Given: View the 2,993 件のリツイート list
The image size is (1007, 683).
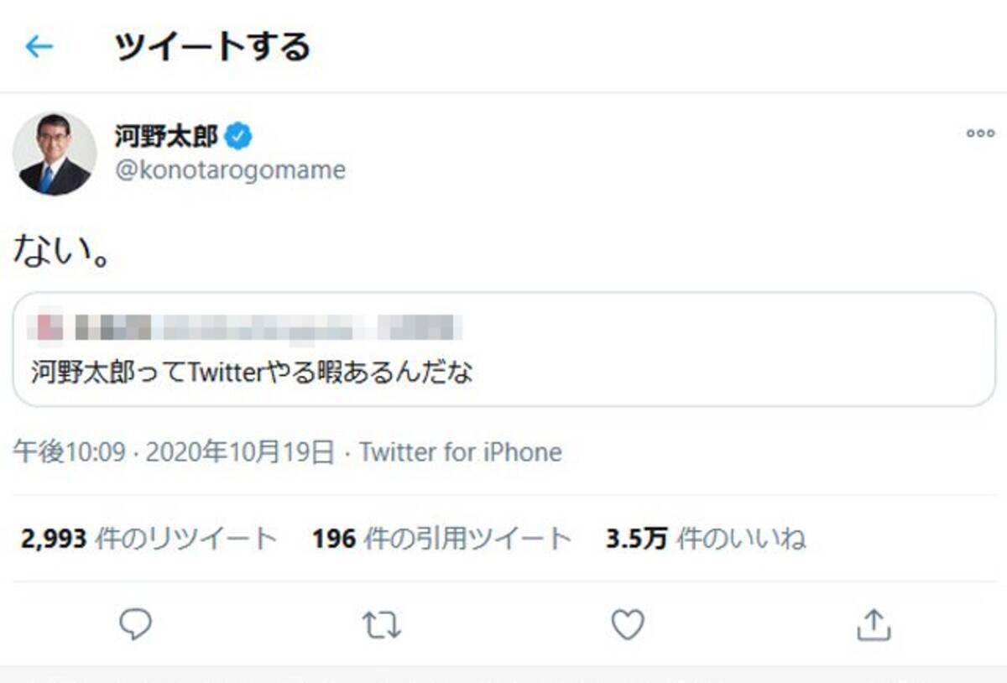Looking at the screenshot, I should pos(149,538).
